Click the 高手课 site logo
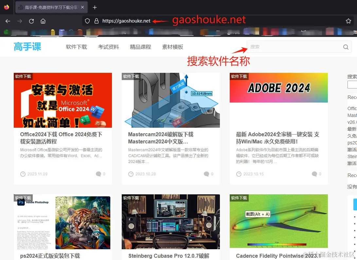Image resolution: width=357 pixels, height=260 pixels. click(27, 47)
